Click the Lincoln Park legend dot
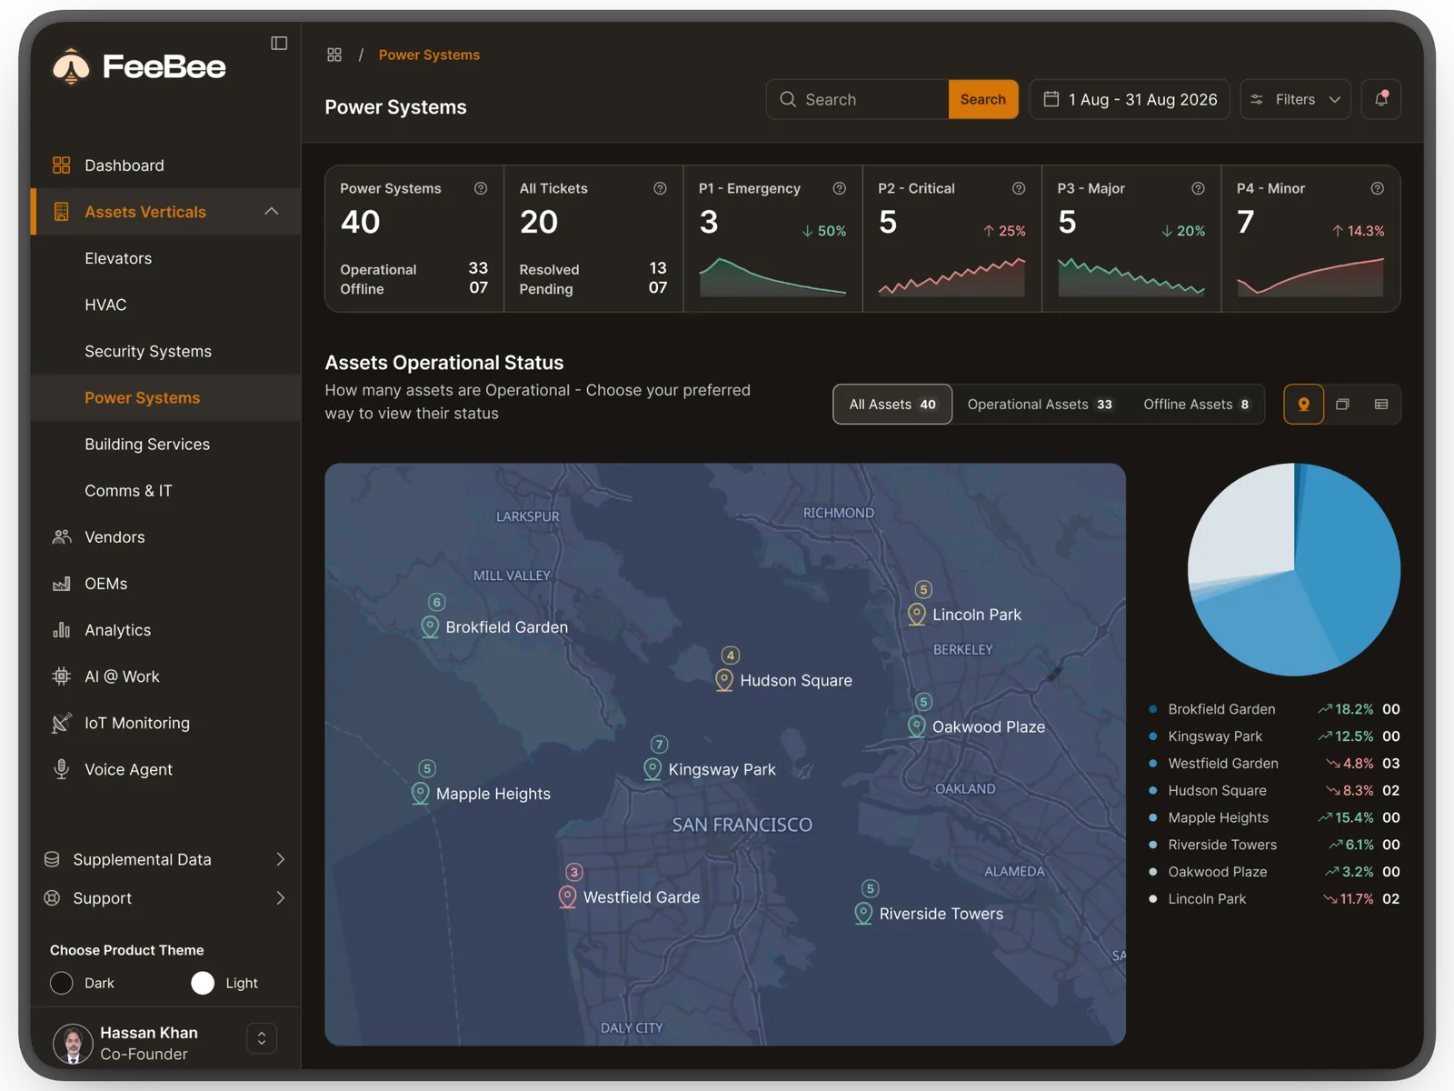1454x1091 pixels. pyautogui.click(x=1152, y=899)
